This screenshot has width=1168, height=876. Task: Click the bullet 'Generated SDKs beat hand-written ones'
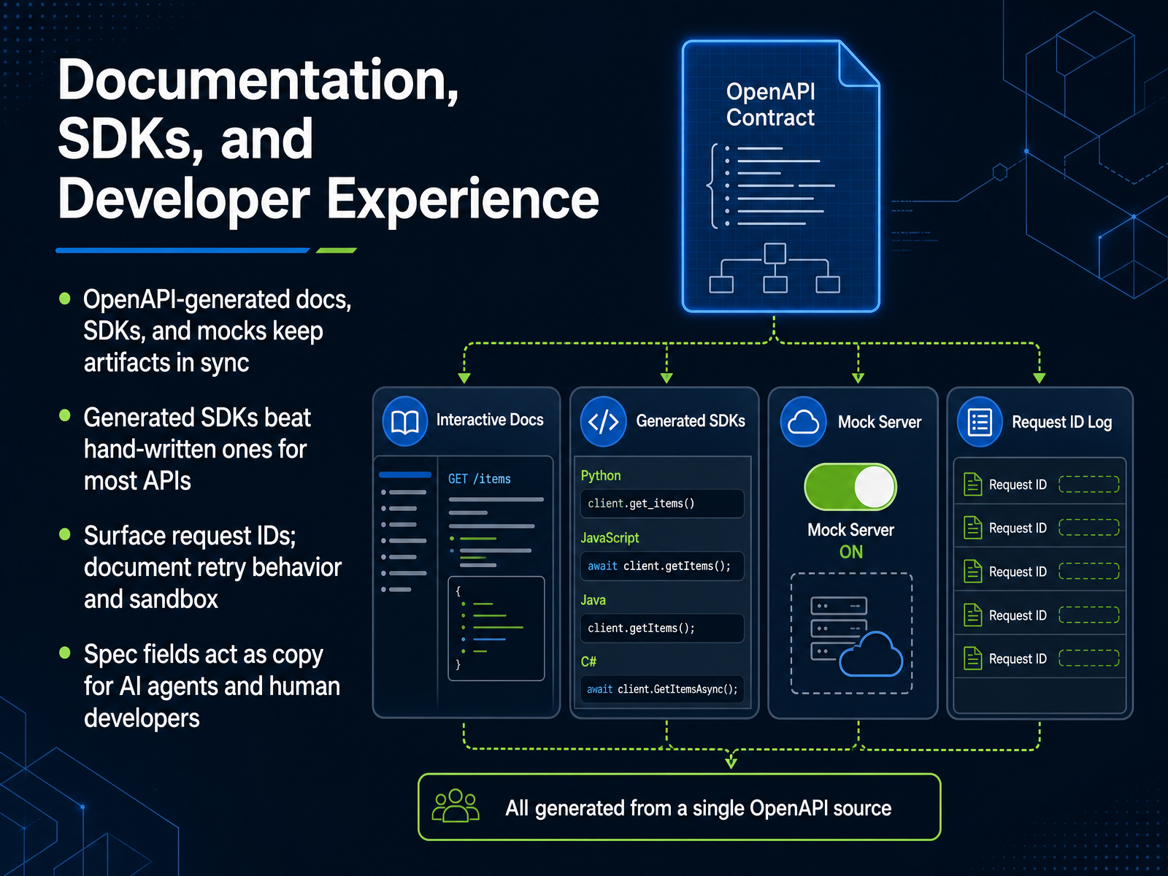pyautogui.click(x=197, y=450)
